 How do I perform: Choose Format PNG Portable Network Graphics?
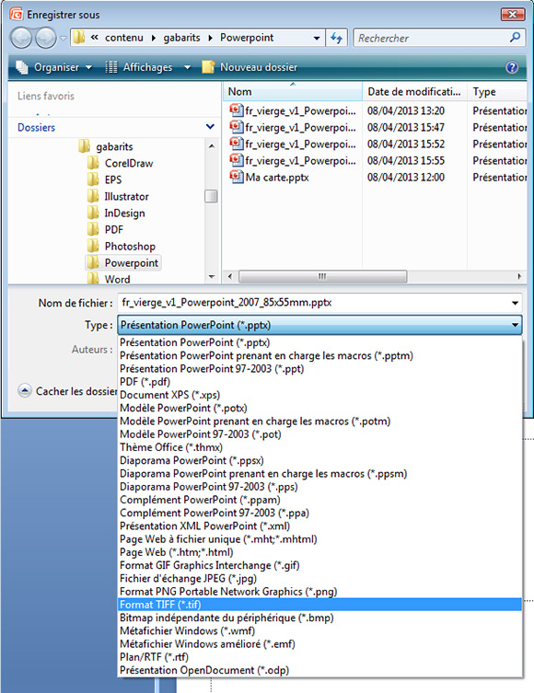click(319, 592)
